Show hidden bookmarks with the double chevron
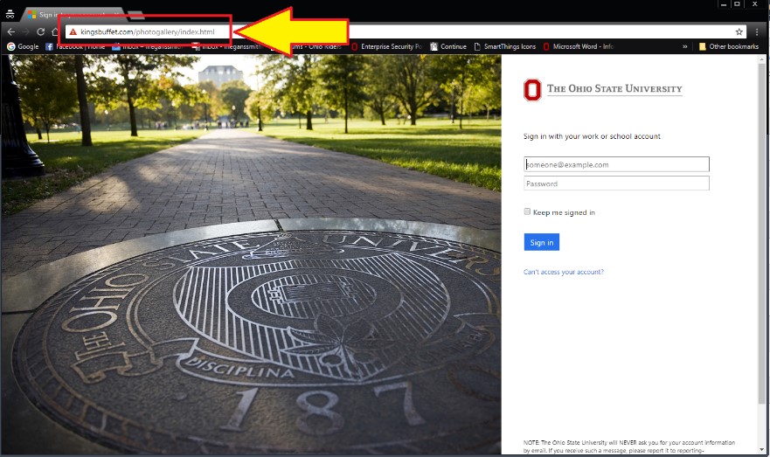Viewport: 770px width, 457px height. (684, 46)
